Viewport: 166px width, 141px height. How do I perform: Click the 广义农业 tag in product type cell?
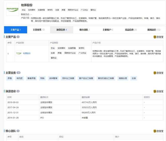pos(82,53)
